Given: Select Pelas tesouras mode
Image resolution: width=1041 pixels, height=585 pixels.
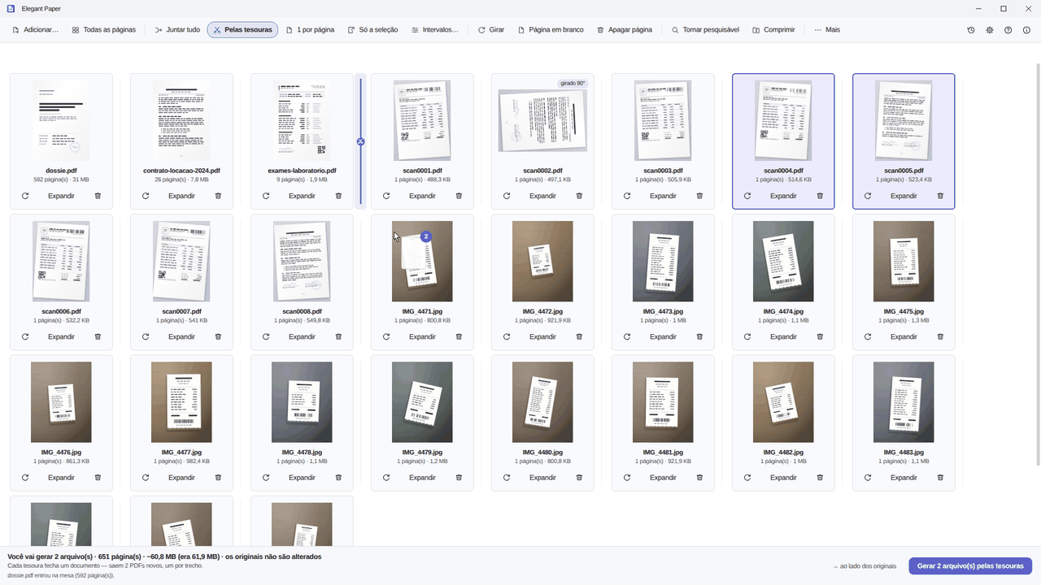Looking at the screenshot, I should click(242, 30).
